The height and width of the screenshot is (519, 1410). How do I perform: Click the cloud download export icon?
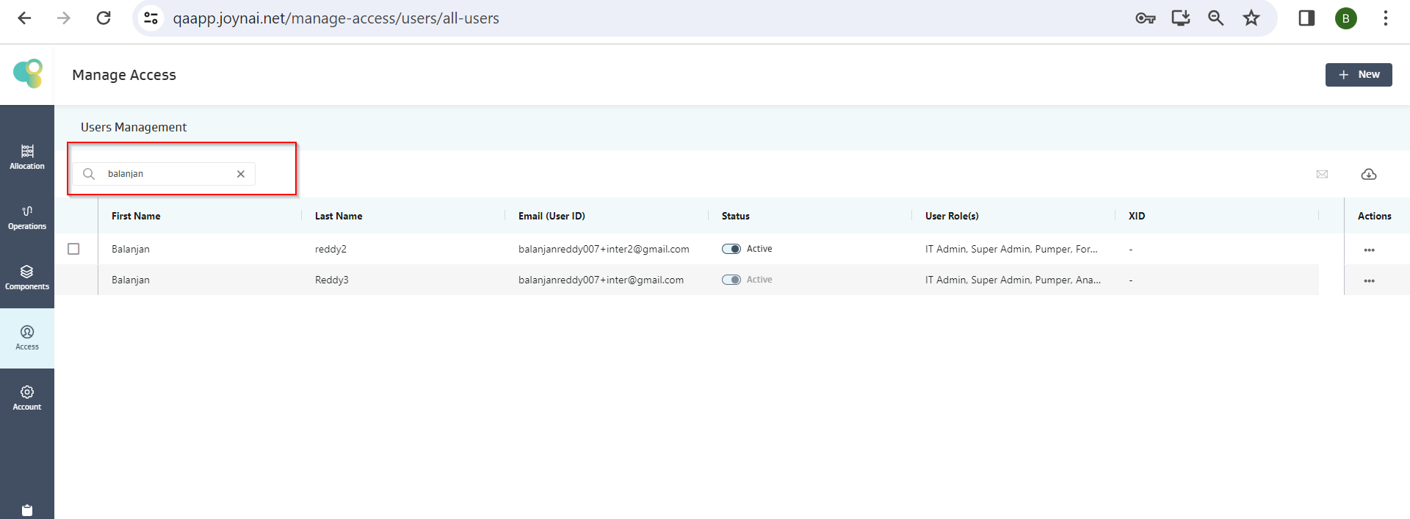coord(1368,174)
